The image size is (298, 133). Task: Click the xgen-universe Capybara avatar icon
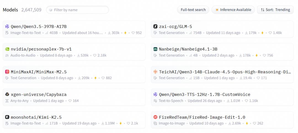[7, 95]
